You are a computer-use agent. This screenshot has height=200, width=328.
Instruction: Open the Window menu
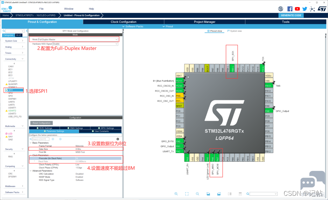point(69,9)
